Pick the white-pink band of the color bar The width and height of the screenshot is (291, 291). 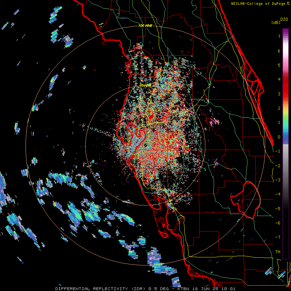point(286,49)
